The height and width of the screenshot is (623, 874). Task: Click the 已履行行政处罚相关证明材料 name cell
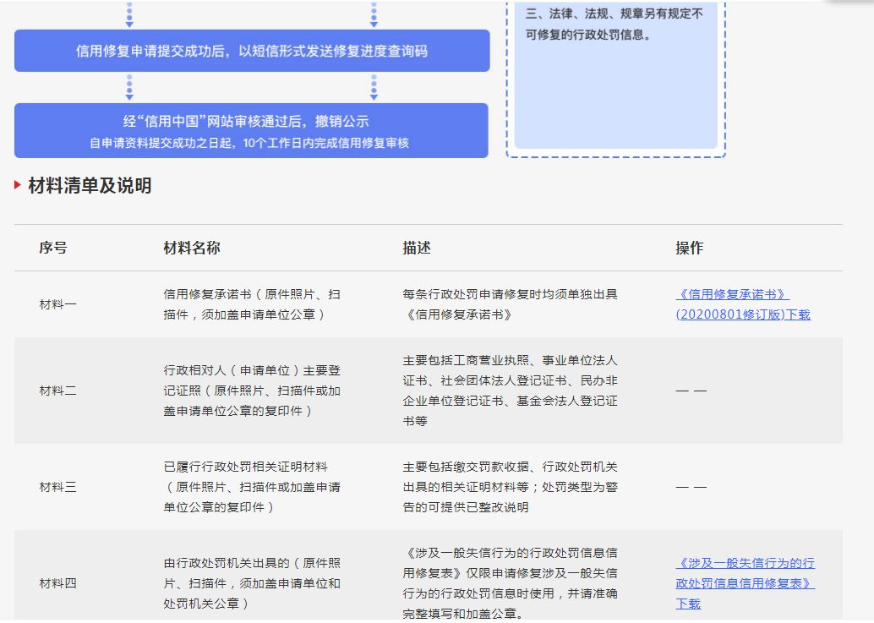pyautogui.click(x=252, y=487)
